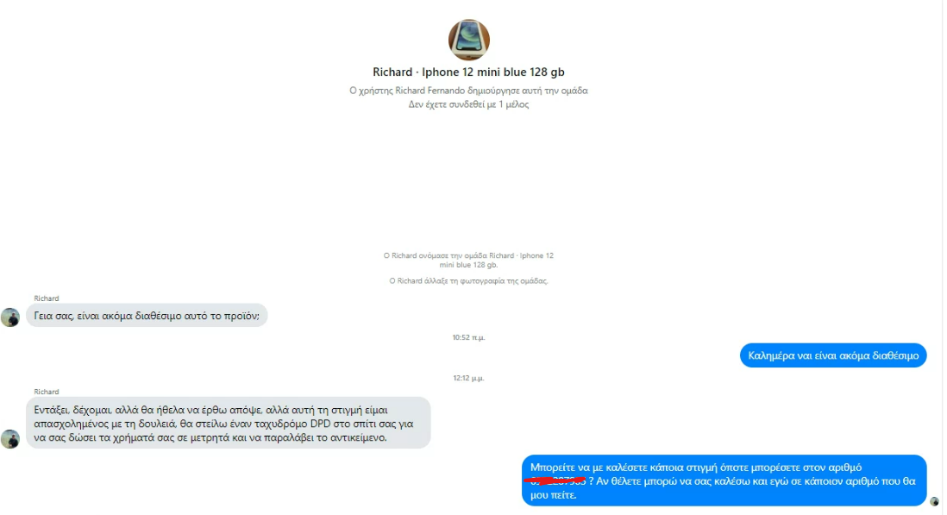Click sender name Richard above DPD message

(x=47, y=392)
